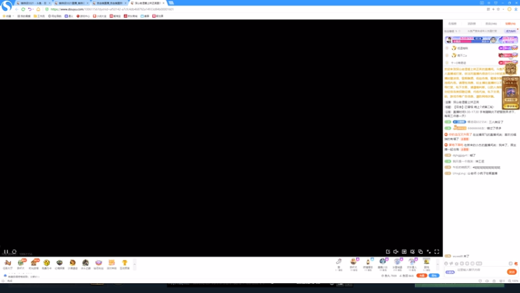
Task: Expand the activity icons row chevron
Action: pos(135,264)
